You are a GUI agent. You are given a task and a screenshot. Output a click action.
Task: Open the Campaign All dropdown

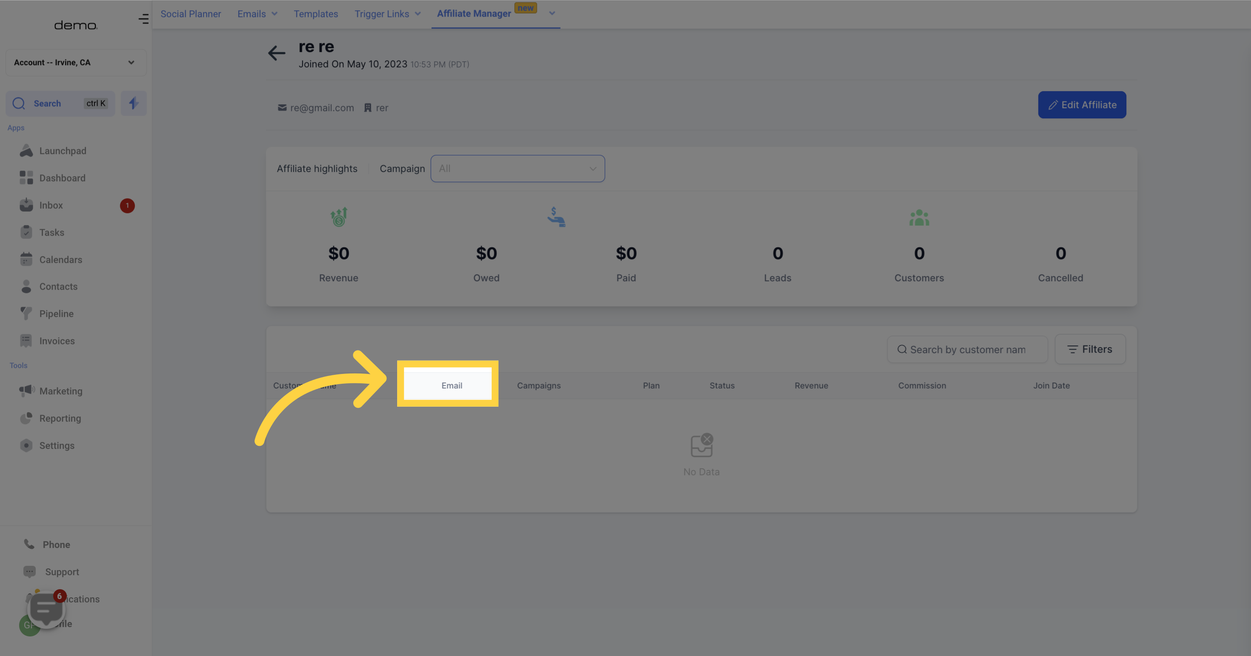(x=517, y=169)
